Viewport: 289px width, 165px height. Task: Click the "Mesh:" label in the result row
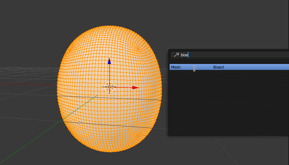click(x=176, y=67)
